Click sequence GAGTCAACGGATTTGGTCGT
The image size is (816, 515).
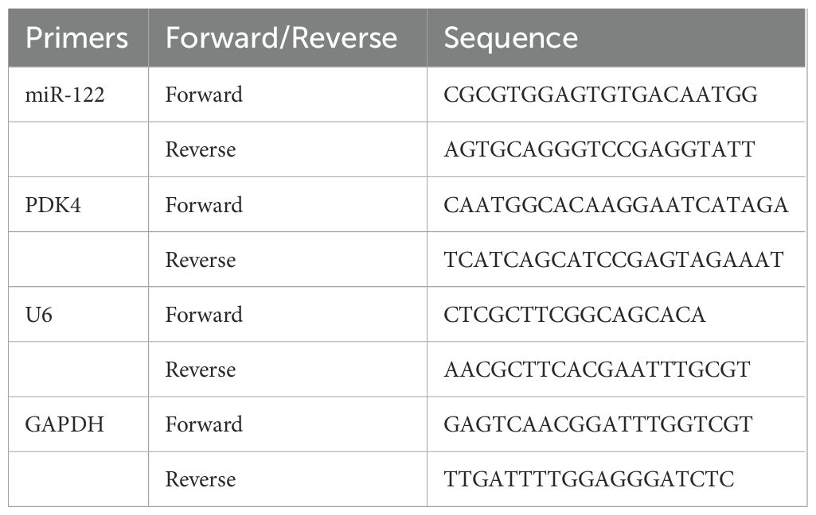(598, 424)
